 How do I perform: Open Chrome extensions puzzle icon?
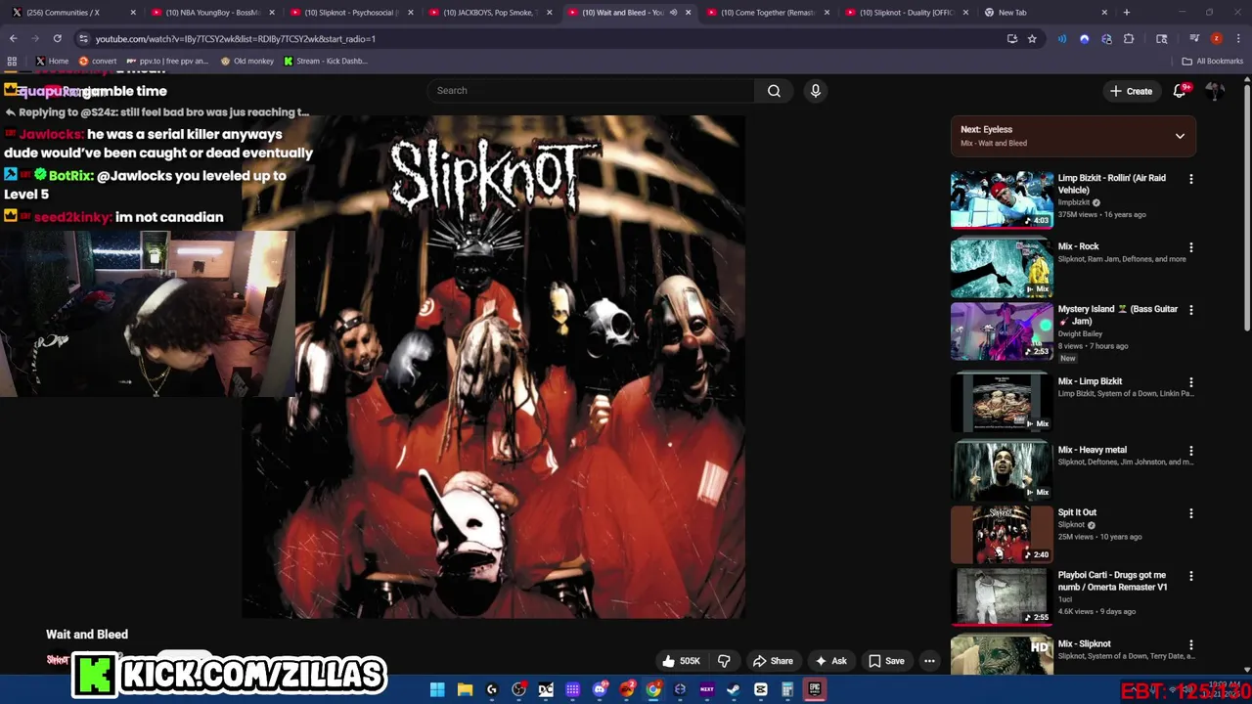point(1129,38)
